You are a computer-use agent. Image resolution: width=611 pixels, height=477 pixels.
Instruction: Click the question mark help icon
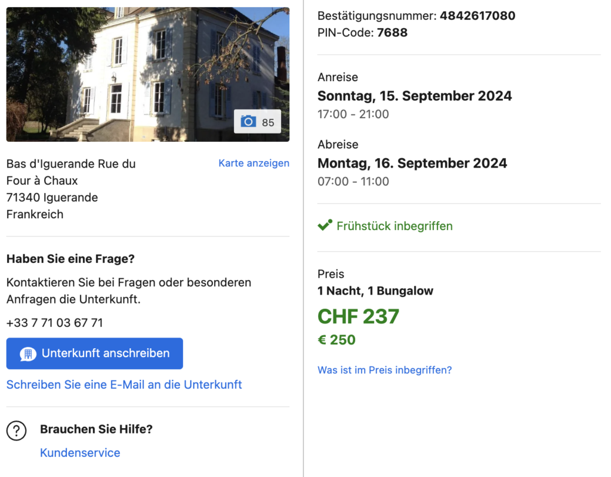[x=17, y=430]
